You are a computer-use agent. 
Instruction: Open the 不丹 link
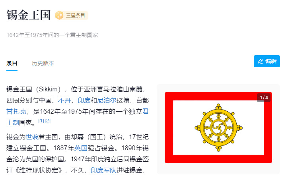point(64,101)
